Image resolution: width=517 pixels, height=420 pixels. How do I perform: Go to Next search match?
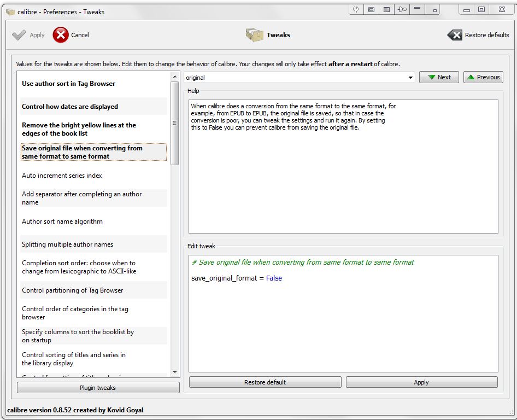pos(439,77)
